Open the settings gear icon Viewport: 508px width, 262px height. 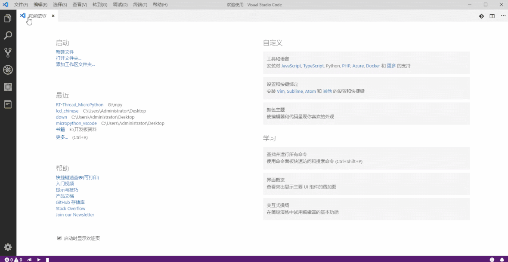(8, 247)
